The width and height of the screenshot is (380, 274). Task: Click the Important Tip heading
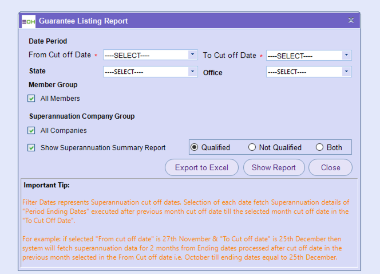[x=47, y=185]
